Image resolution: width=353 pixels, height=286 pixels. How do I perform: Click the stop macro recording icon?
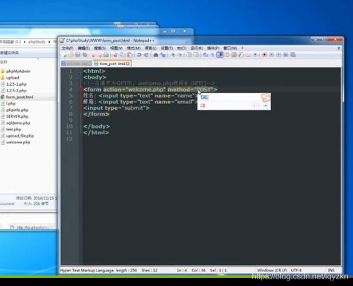coord(272,55)
